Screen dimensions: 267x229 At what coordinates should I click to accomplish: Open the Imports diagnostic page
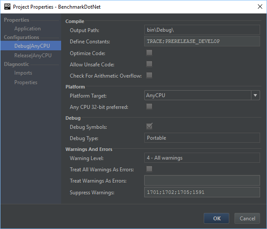click(x=23, y=73)
